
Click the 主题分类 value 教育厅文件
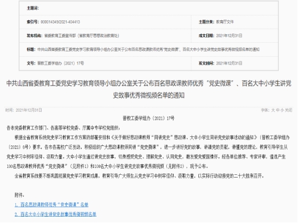pos(225,22)
